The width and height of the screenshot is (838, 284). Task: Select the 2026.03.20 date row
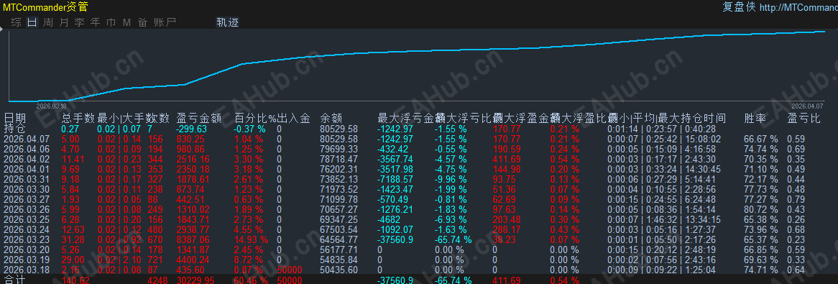pyautogui.click(x=26, y=249)
